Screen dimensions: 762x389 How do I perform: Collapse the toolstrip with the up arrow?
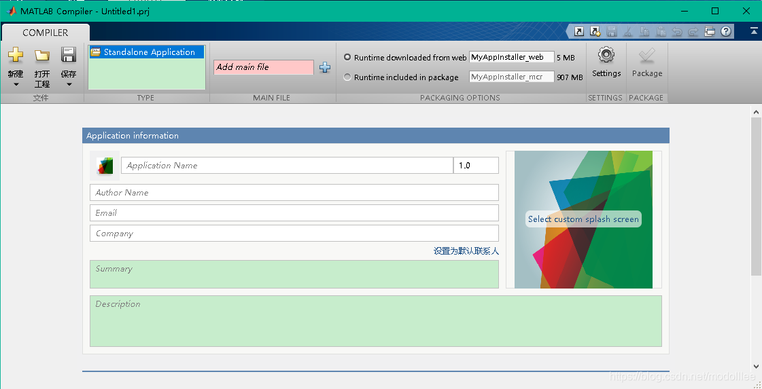click(754, 31)
